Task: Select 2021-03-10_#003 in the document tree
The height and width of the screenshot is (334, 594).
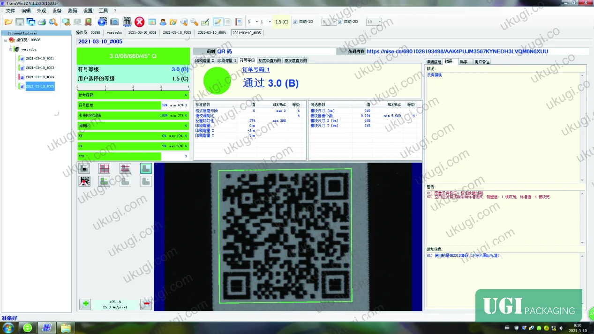Action: coord(39,68)
